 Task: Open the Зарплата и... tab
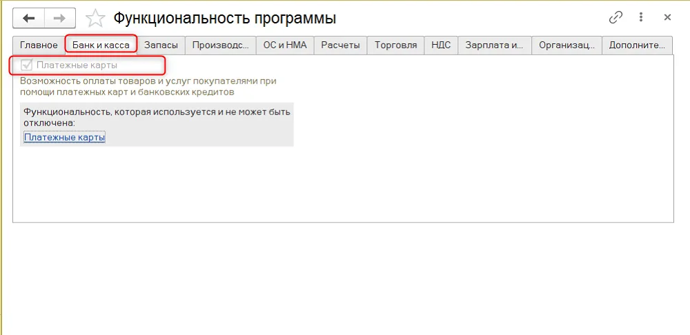click(x=495, y=45)
